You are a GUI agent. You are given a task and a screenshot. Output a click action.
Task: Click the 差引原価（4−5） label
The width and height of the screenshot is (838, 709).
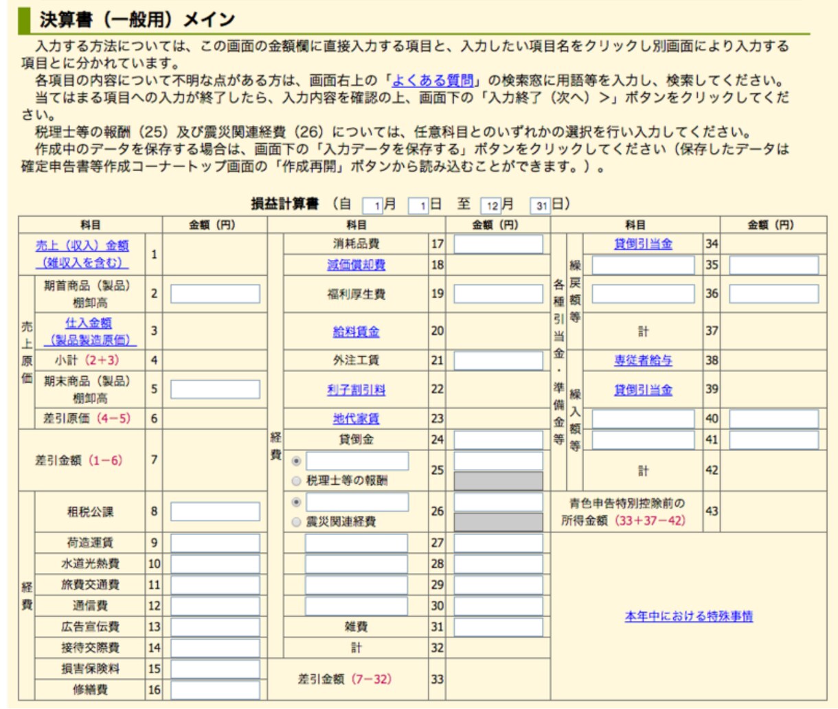point(87,418)
